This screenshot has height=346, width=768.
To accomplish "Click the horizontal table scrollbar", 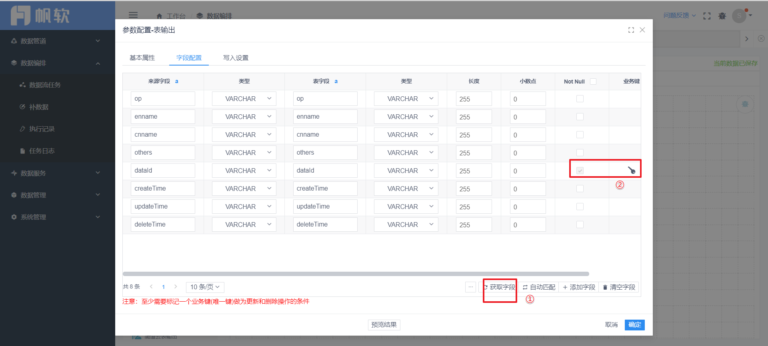I will 356,274.
